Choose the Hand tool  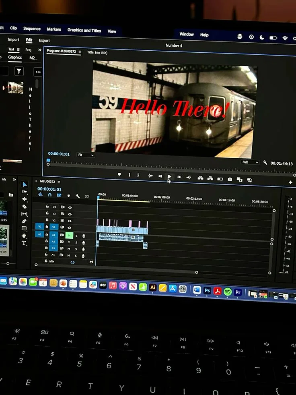pyautogui.click(x=24, y=236)
